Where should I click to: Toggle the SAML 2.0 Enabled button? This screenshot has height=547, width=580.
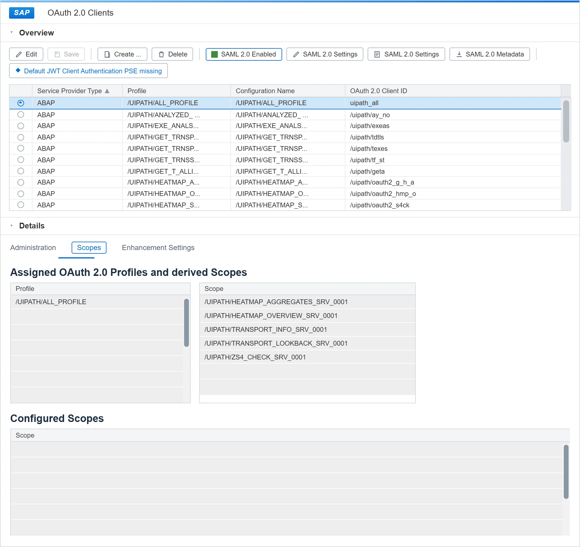click(244, 54)
